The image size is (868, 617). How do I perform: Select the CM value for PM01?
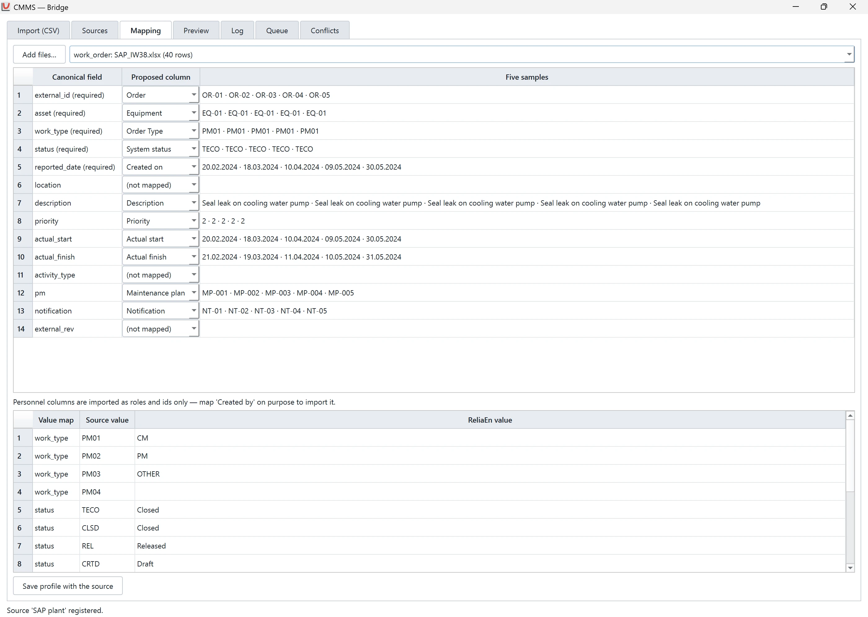pyautogui.click(x=490, y=438)
